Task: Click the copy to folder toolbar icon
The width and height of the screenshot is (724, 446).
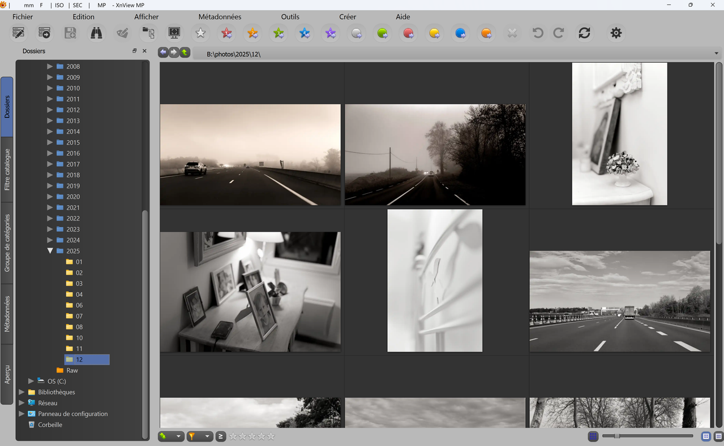Action: point(148,33)
